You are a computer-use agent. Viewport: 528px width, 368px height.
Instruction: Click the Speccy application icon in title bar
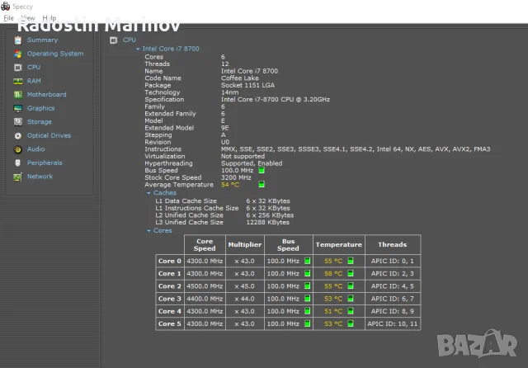tap(6, 6)
